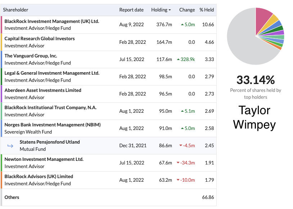293x209 pixels.
Task: Open The Vanguard Group, Inc.
Action: point(31,56)
